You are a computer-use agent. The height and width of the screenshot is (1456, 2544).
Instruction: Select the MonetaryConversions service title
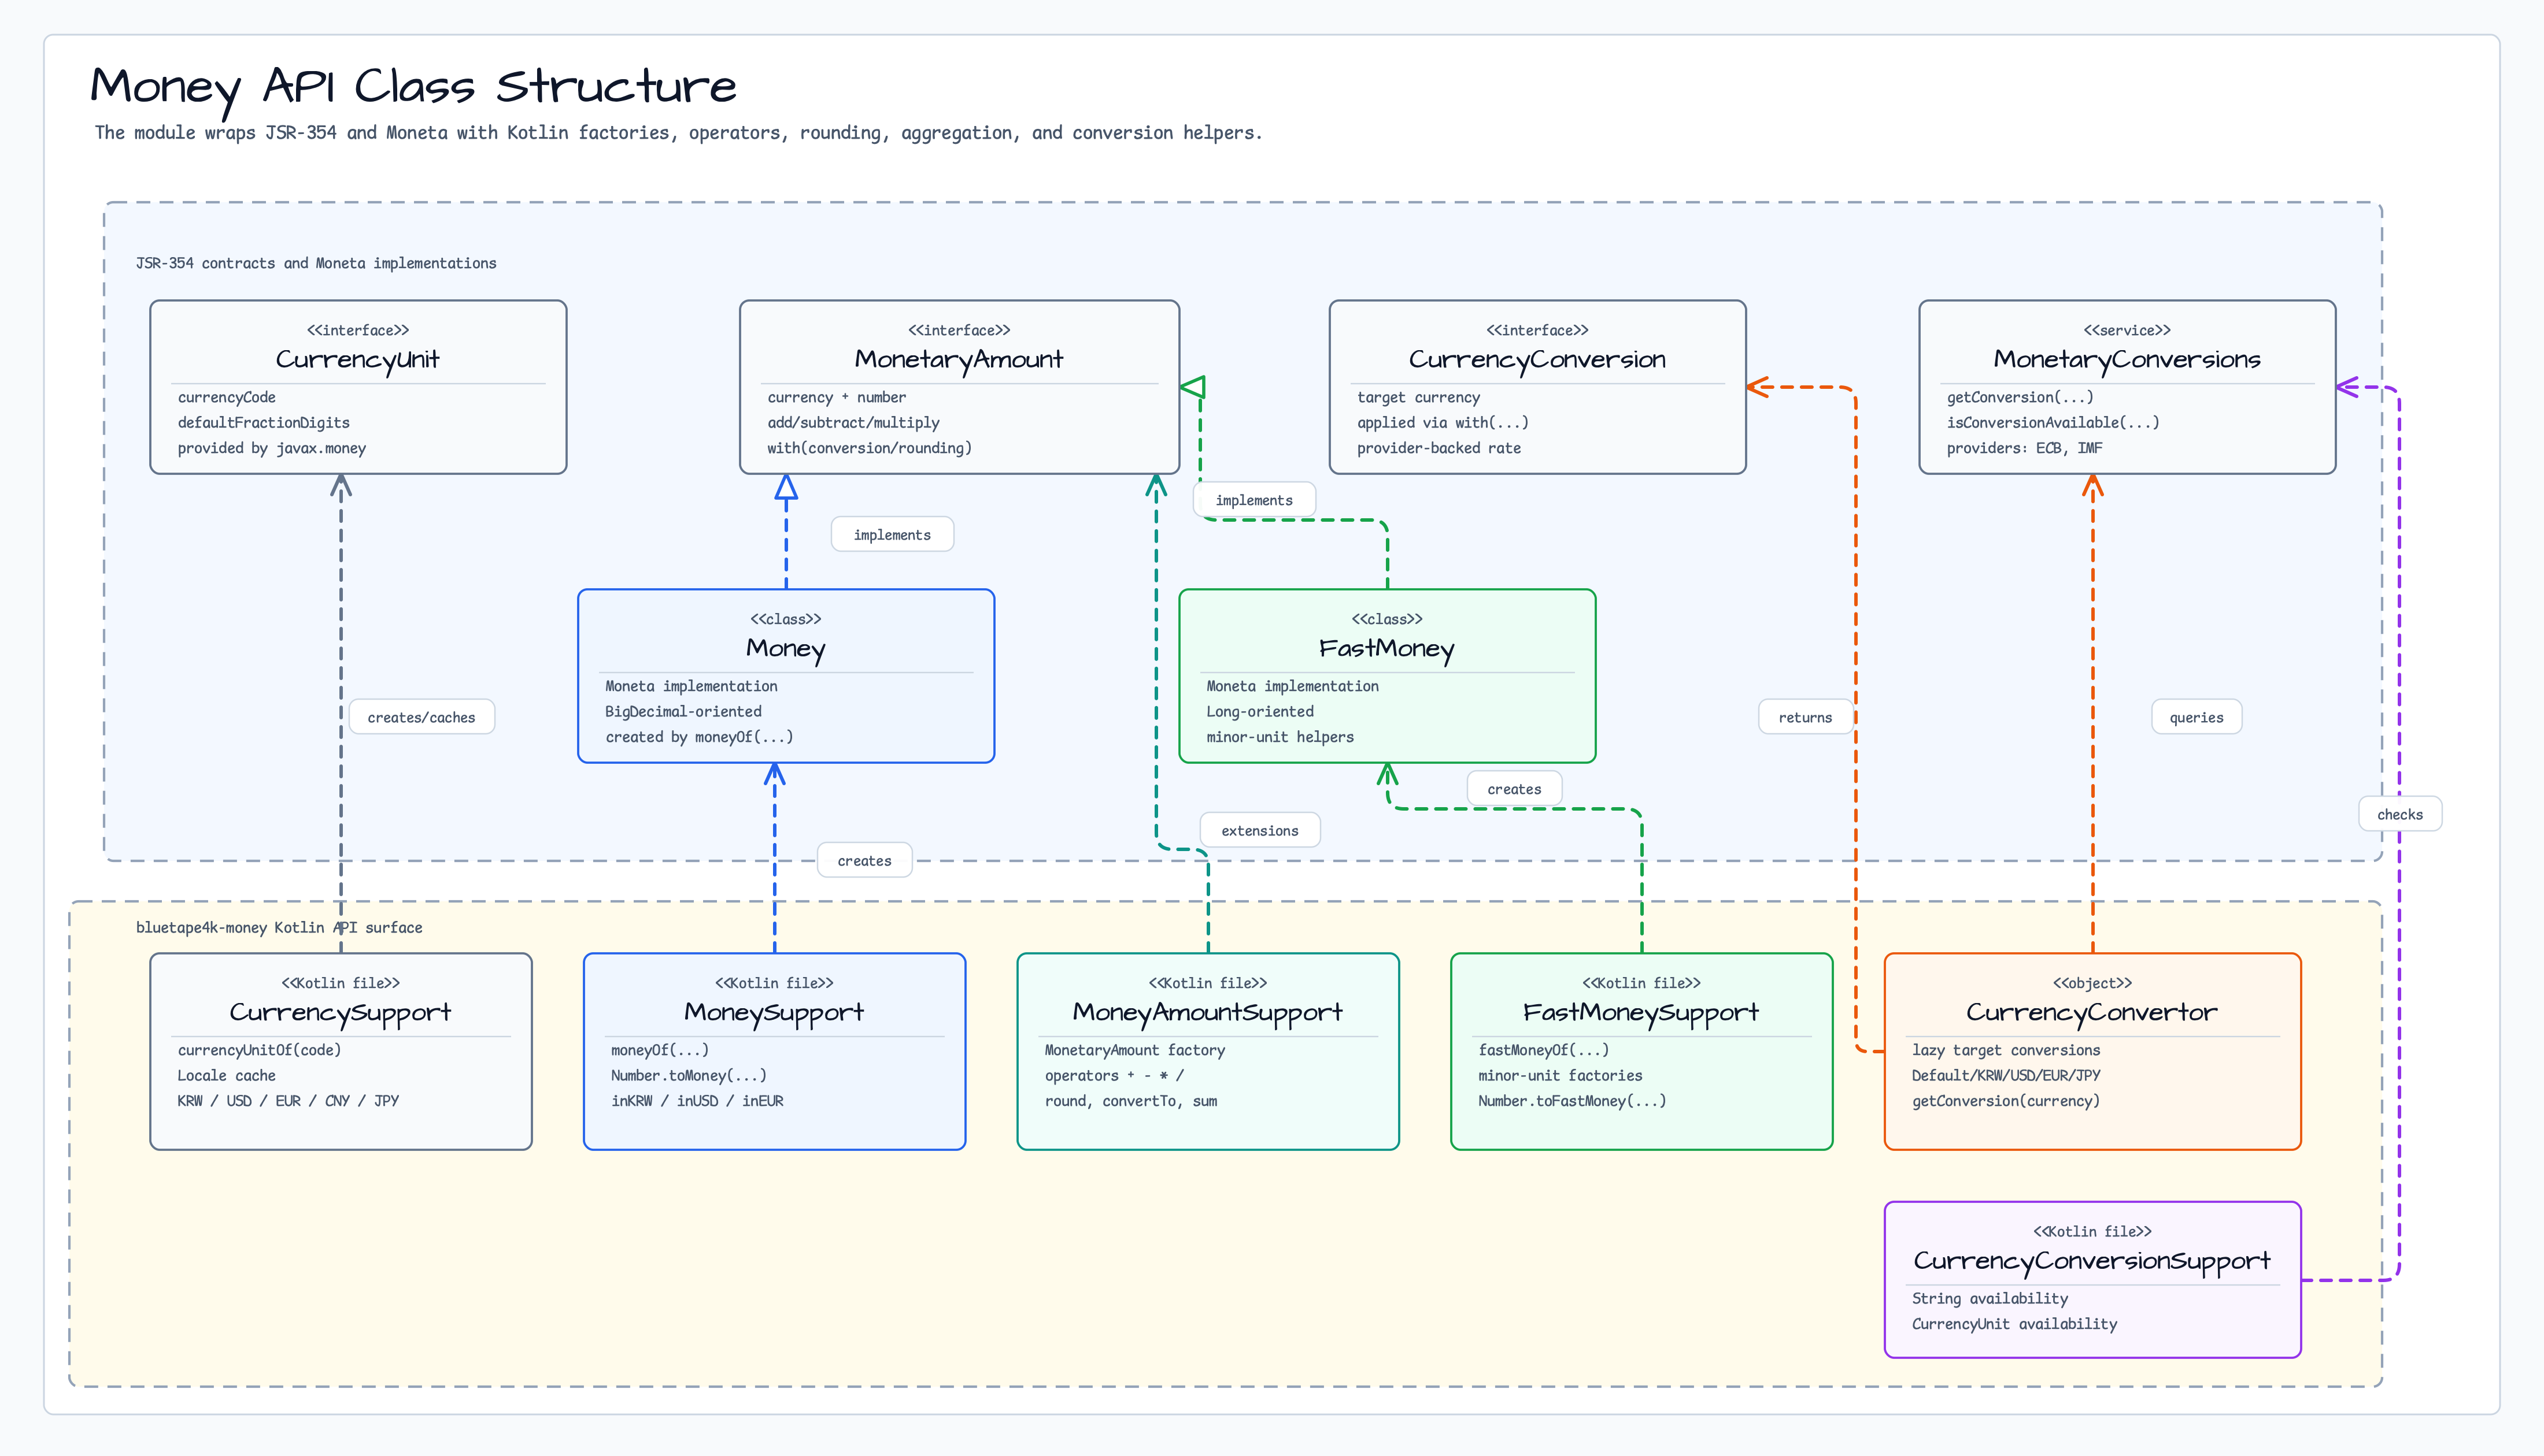[2127, 359]
